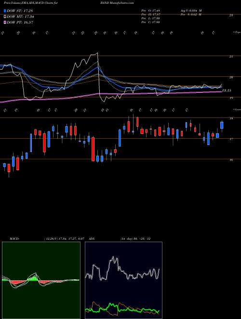241x319 pixels.
Task: Click the 16 price axis label
Action: tap(231, 160)
